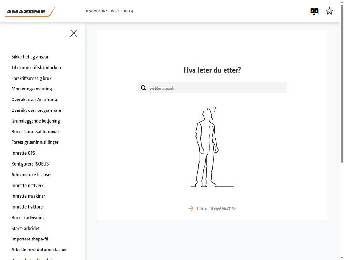344x260 pixels.
Task: Click the page vertical scrollbar
Action: 342,84
